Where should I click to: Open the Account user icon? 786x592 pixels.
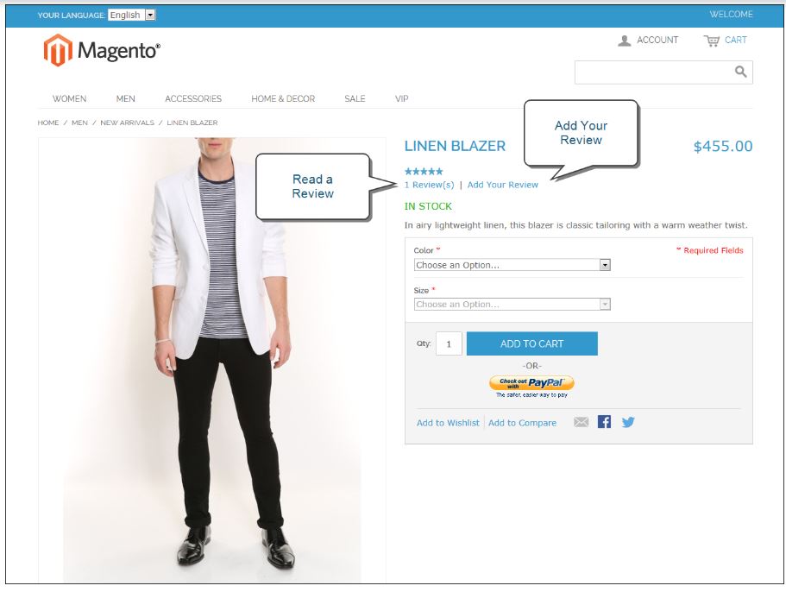coord(624,41)
